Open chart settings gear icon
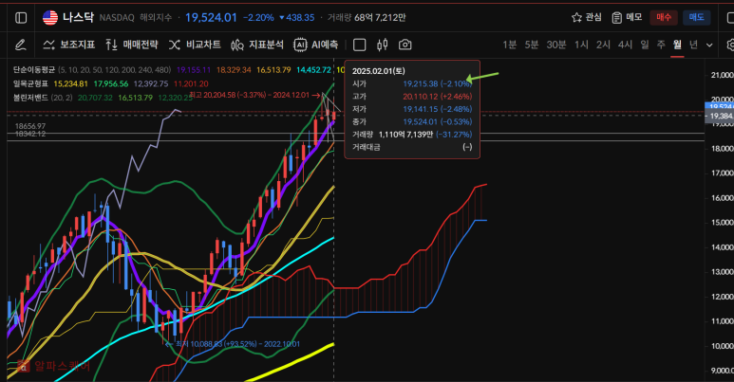The image size is (734, 382). (x=731, y=45)
